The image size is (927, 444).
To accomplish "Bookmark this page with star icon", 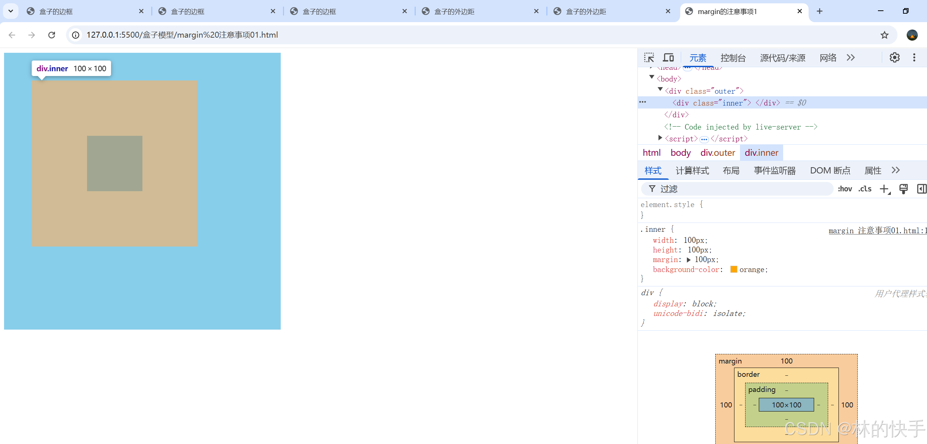I will (x=884, y=35).
